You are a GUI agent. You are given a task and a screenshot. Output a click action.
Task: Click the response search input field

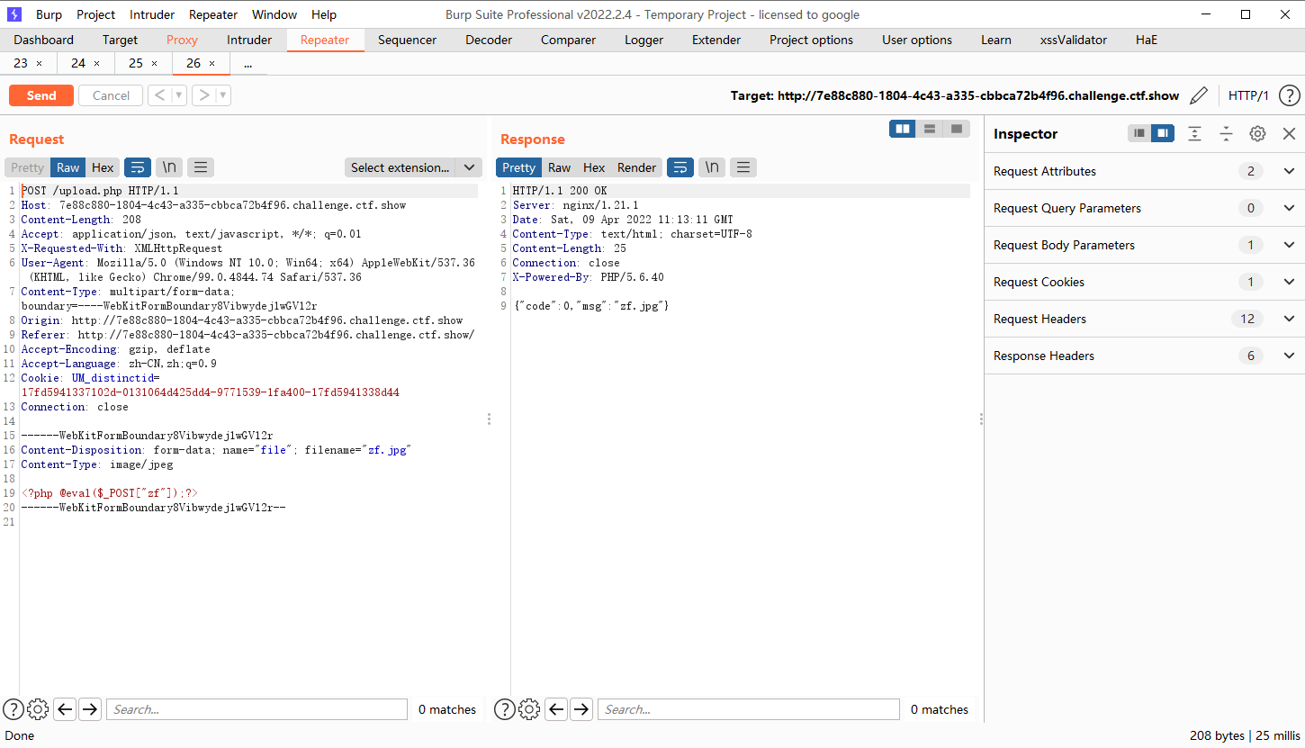coord(748,709)
